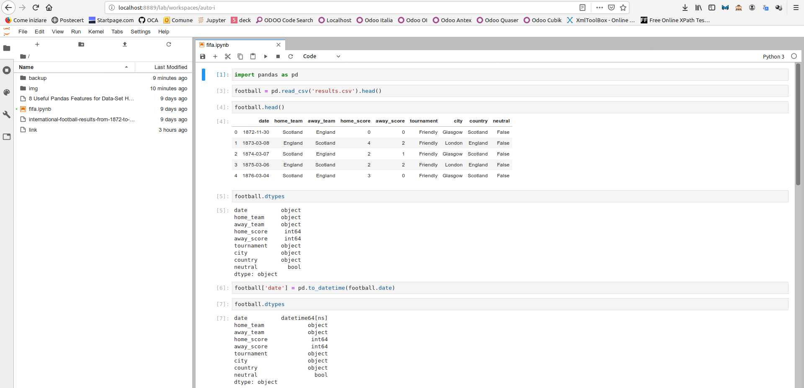Bookmark this page with the star
The image size is (804, 388).
623,8
